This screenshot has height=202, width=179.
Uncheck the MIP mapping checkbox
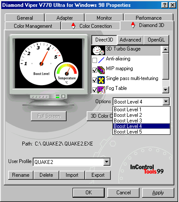[94, 70]
